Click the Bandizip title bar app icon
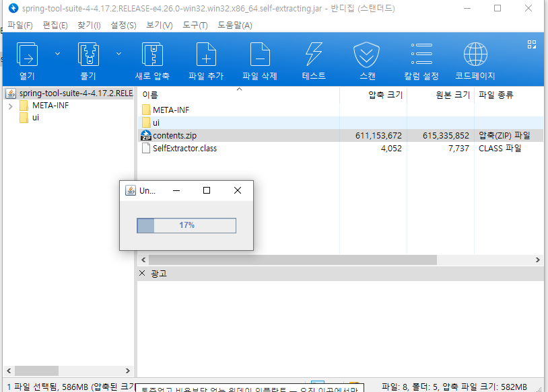This screenshot has height=392, width=548. [13, 8]
